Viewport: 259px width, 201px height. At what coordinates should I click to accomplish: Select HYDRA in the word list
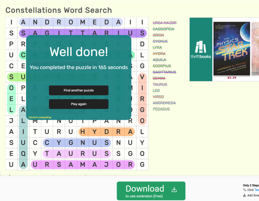point(159,54)
